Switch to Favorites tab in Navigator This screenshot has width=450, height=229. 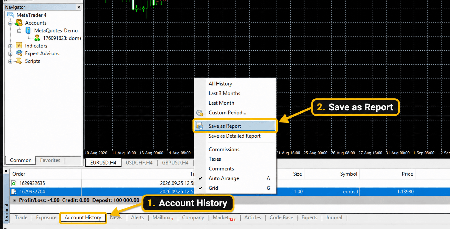[x=50, y=160]
